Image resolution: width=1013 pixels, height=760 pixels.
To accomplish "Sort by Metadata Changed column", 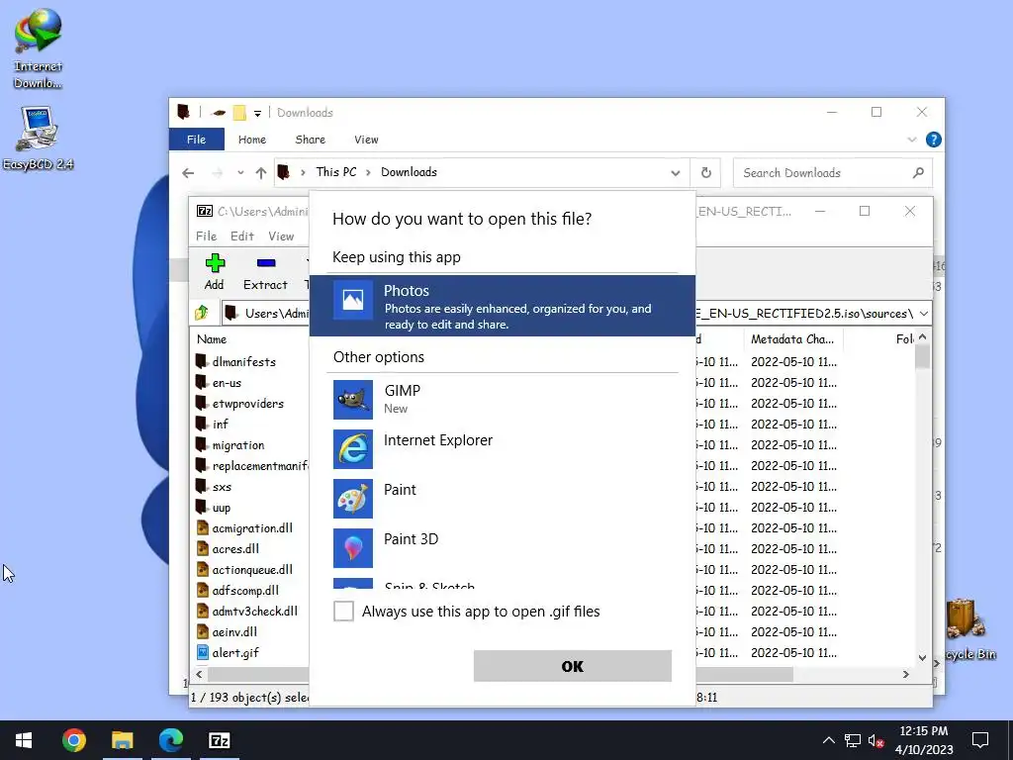I will [x=792, y=338].
